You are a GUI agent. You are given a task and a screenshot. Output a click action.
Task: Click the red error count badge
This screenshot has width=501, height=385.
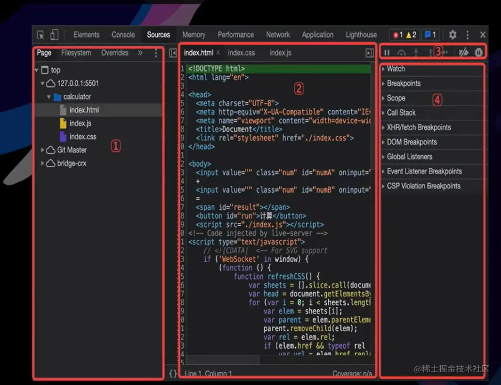(398, 35)
